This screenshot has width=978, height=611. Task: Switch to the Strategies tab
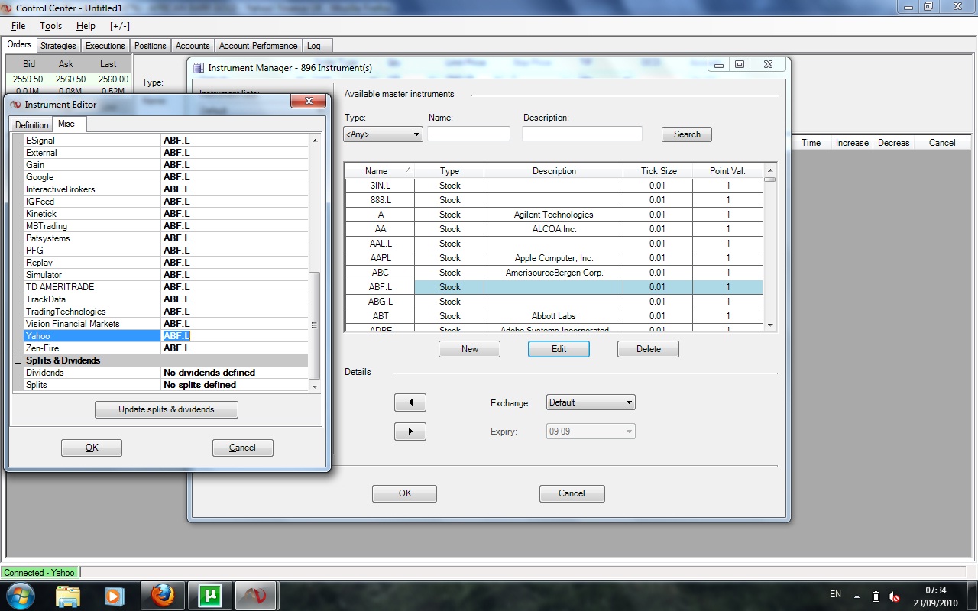58,46
